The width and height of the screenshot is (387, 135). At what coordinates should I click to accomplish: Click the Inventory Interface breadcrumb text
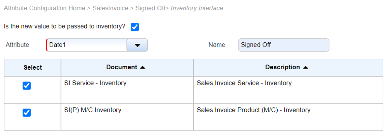(197, 8)
